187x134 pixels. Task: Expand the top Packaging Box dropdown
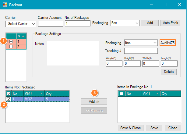point(125,23)
